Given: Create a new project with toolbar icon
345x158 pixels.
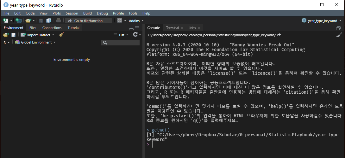Looking at the screenshot, I should point(19,20).
